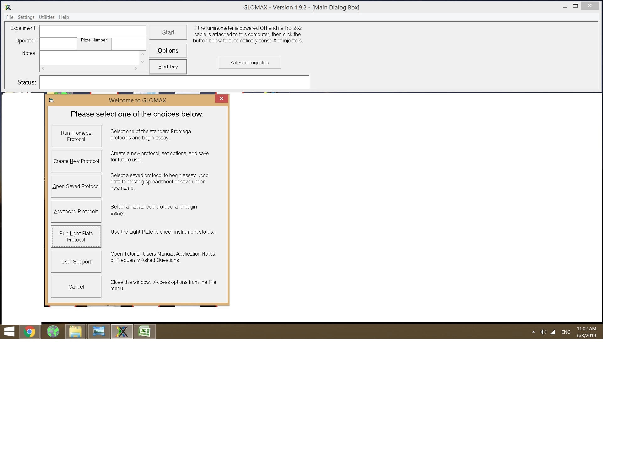Open the File menu

coord(10,17)
